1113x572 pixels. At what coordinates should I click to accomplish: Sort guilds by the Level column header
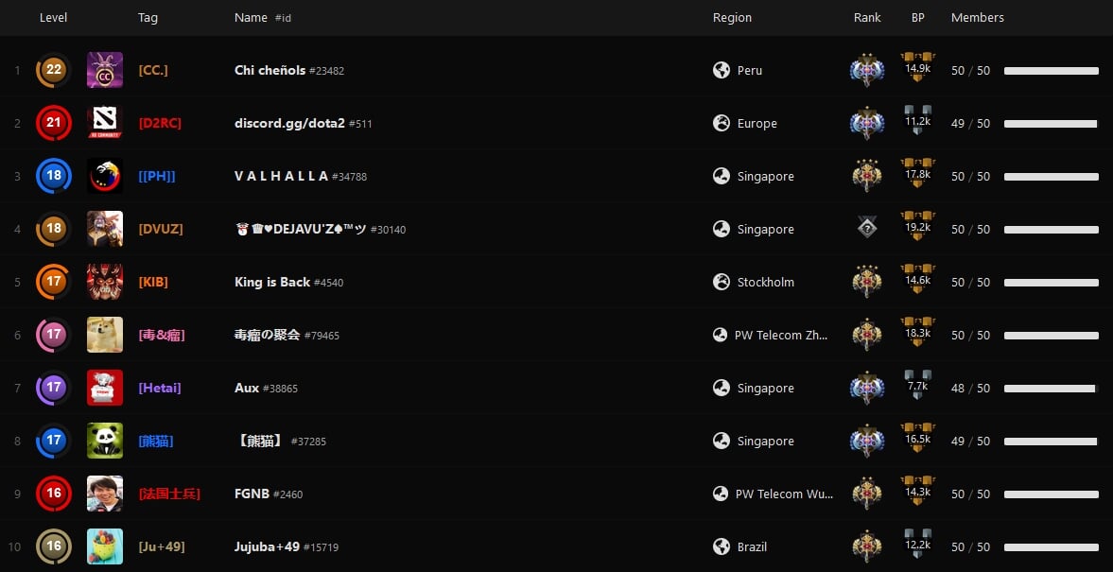(53, 18)
